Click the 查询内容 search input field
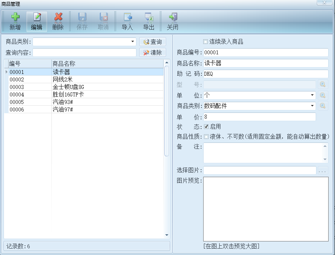Screen dimensions: 335x255 pyautogui.click(x=84, y=52)
